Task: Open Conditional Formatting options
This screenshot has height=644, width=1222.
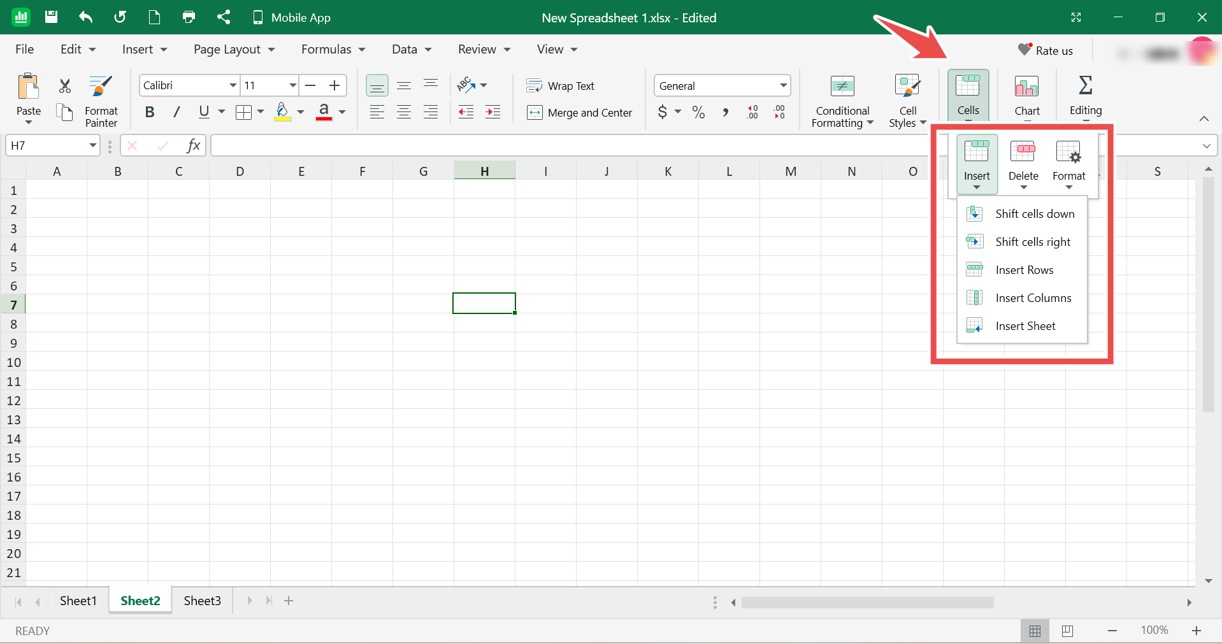Action: pos(841,101)
